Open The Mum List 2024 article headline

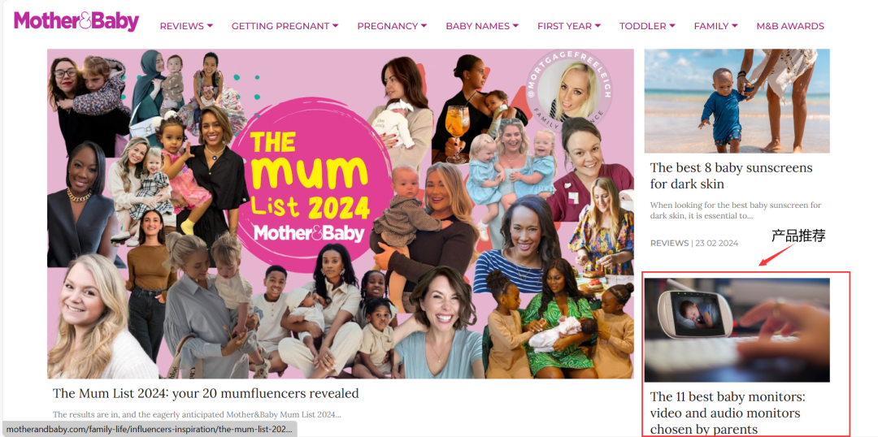point(206,393)
